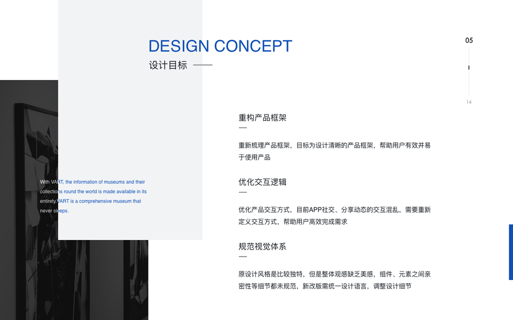Click the 重构产品框架 heading
Image resolution: width=513 pixels, height=320 pixels.
[262, 117]
